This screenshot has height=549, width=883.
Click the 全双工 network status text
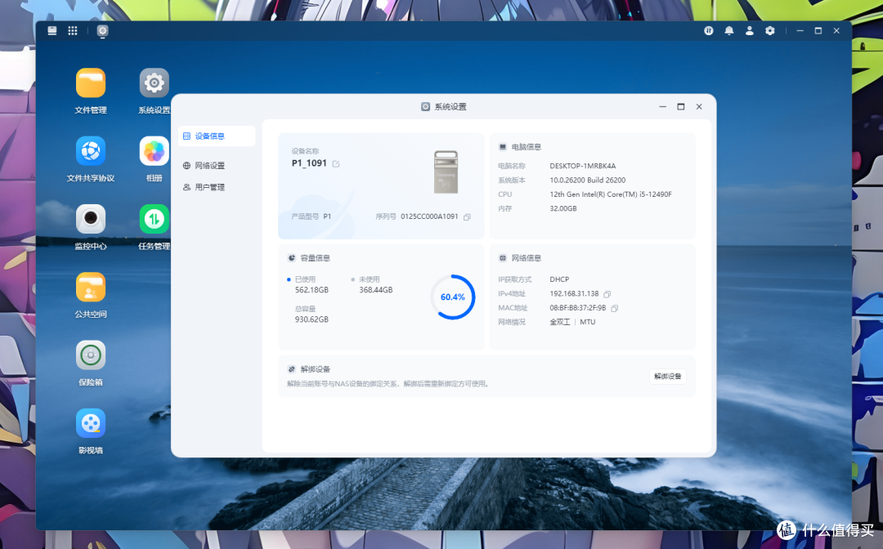560,323
